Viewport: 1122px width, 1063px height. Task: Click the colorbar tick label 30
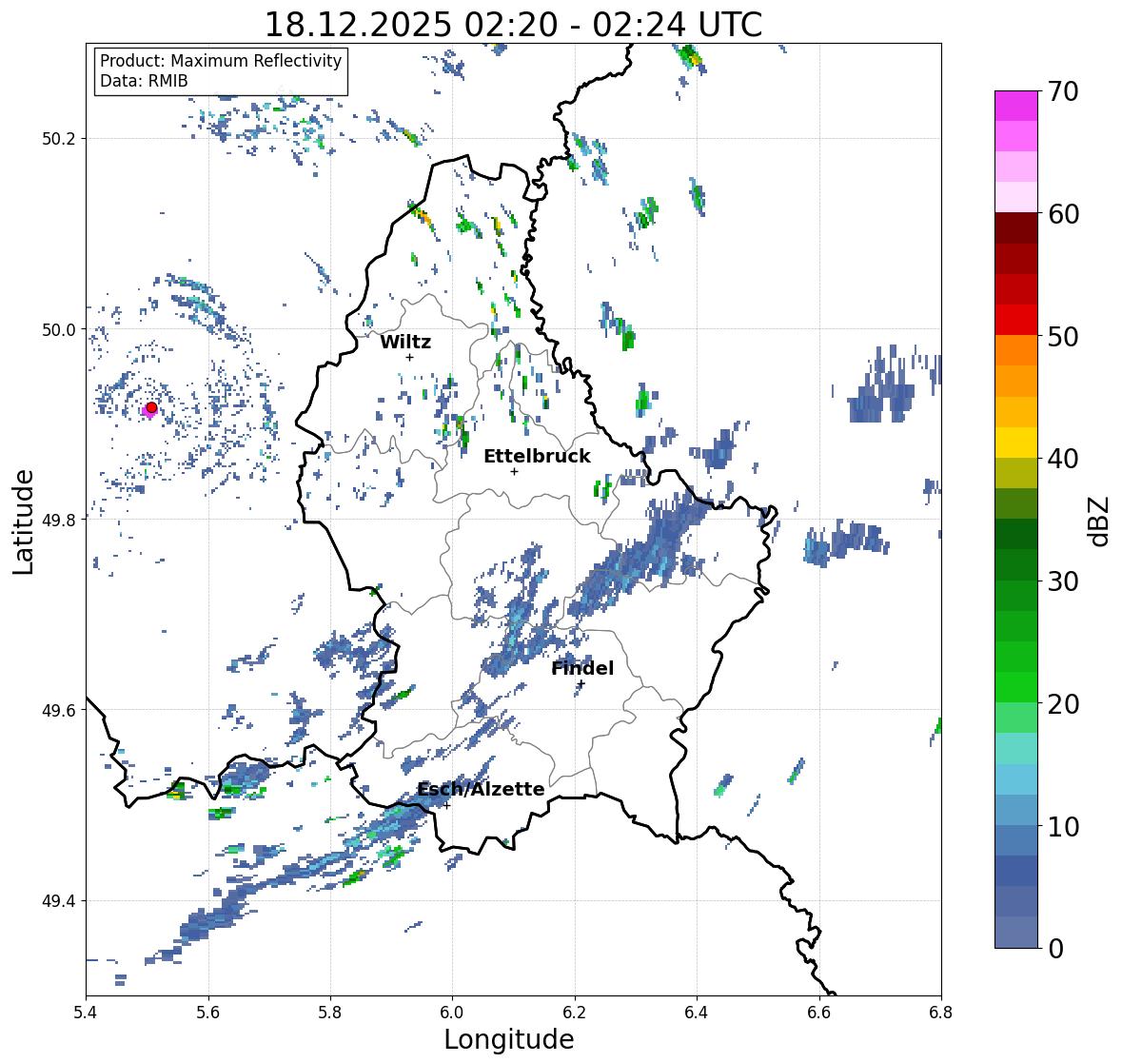(x=1063, y=581)
